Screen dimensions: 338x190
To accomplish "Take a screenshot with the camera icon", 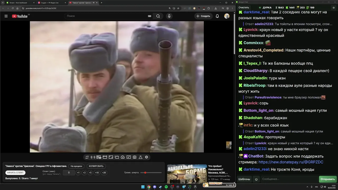I will click(x=134, y=157).
